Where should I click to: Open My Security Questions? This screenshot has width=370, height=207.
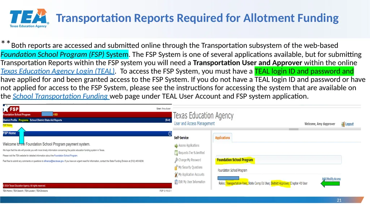click(x=190, y=167)
